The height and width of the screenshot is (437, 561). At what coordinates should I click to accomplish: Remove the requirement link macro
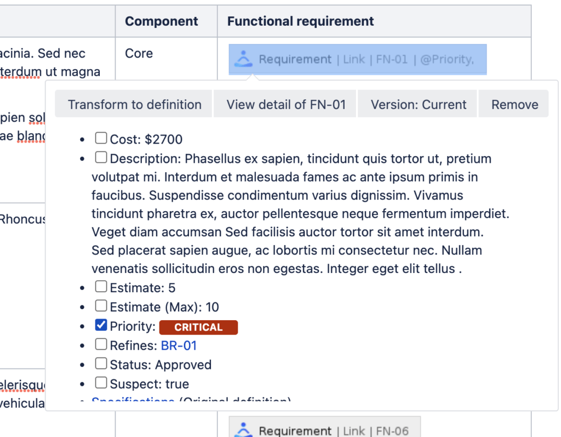coord(514,104)
